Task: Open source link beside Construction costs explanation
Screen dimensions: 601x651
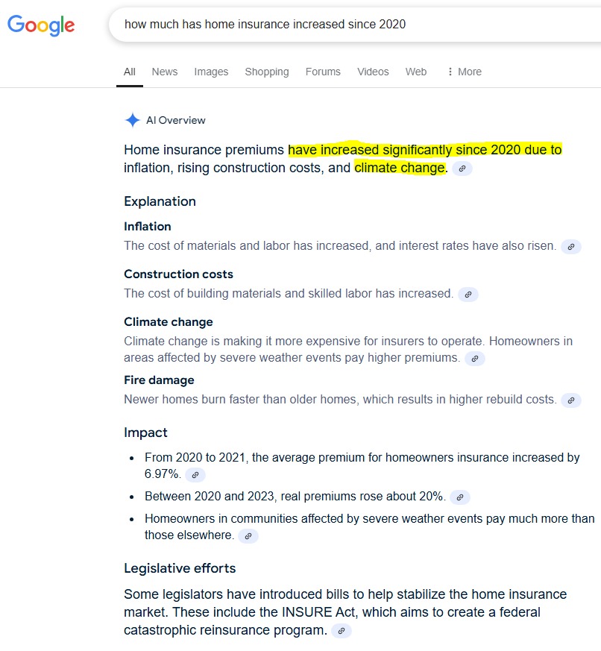Action: click(x=468, y=295)
